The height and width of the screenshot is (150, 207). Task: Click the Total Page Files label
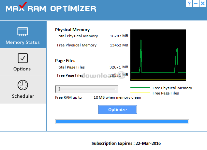click(71, 67)
